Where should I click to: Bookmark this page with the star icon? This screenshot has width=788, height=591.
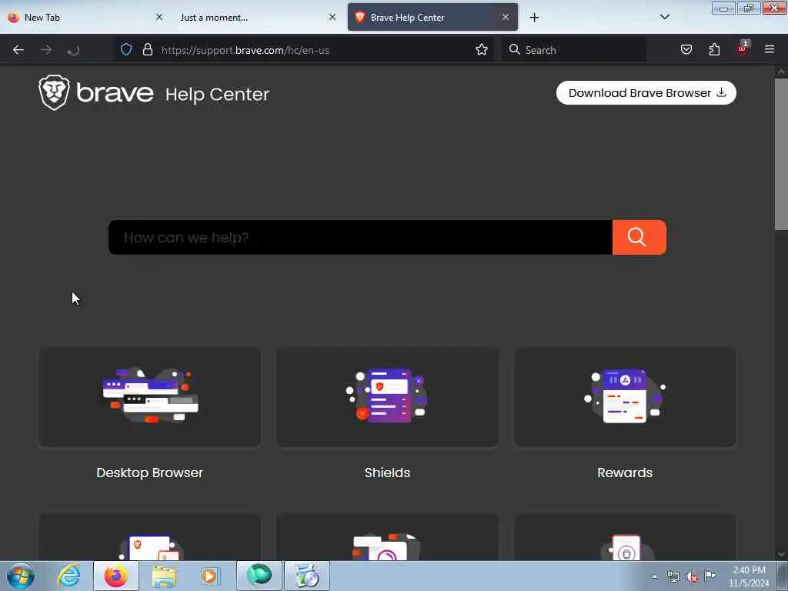pos(482,49)
